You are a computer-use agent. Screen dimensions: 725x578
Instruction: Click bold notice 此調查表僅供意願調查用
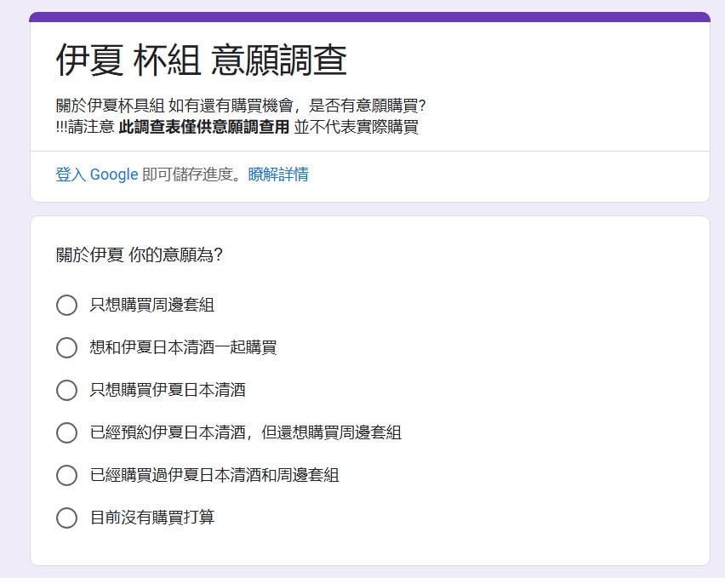(x=204, y=127)
